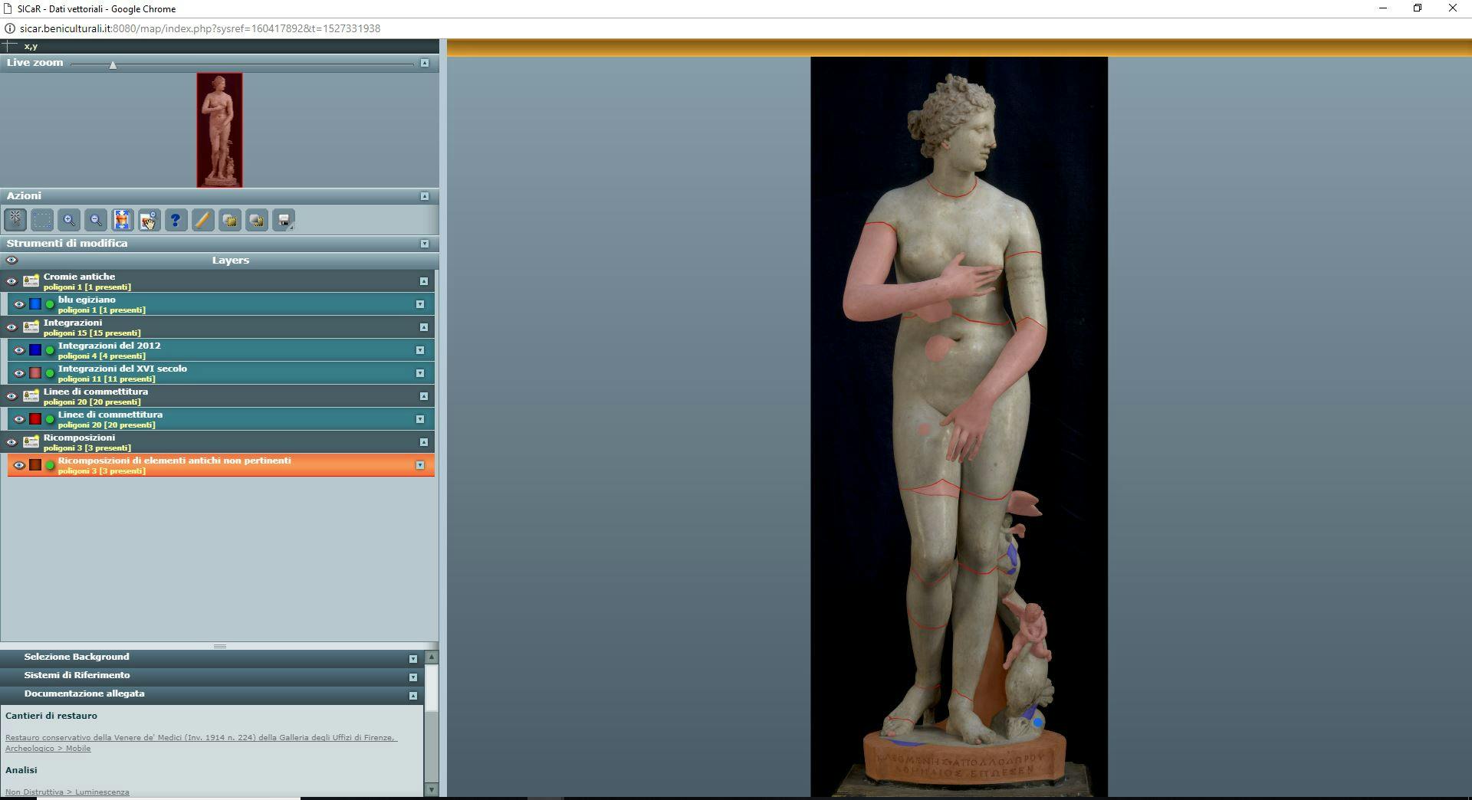1472x800 pixels.
Task: Click the first layer-copy icon in Azioni
Action: [229, 221]
